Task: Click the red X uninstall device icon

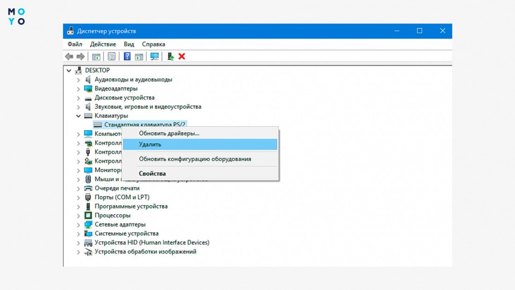Action: coord(182,57)
